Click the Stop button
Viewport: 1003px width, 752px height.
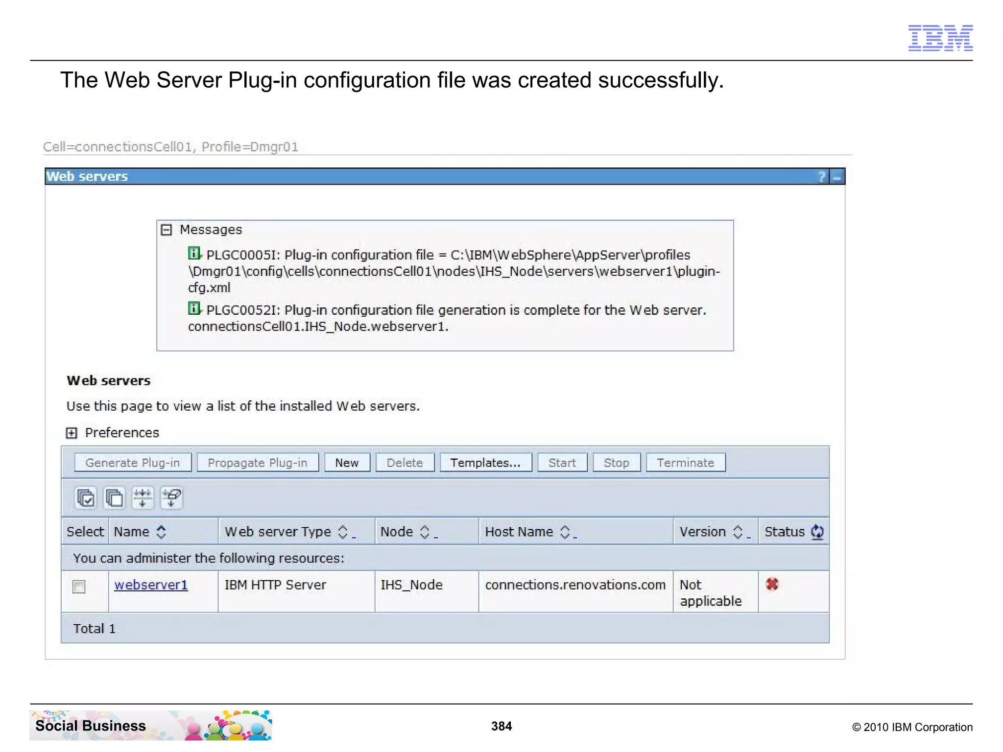(617, 463)
